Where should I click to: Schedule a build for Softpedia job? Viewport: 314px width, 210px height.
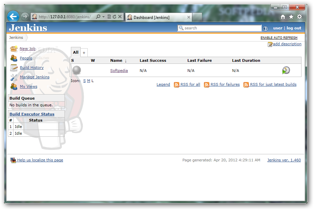286,70
